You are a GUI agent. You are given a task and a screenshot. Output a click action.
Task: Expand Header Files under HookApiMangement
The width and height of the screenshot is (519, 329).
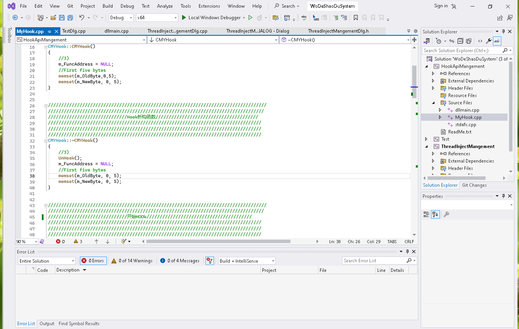pos(433,88)
